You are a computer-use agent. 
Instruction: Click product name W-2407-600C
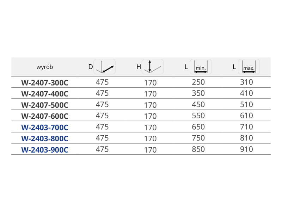coord(45,116)
